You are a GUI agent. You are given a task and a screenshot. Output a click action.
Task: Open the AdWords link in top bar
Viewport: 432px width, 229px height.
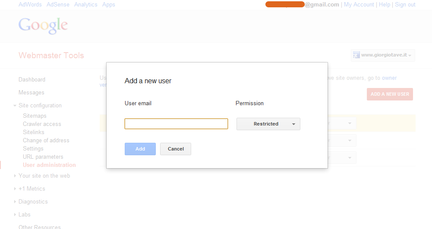pyautogui.click(x=30, y=5)
